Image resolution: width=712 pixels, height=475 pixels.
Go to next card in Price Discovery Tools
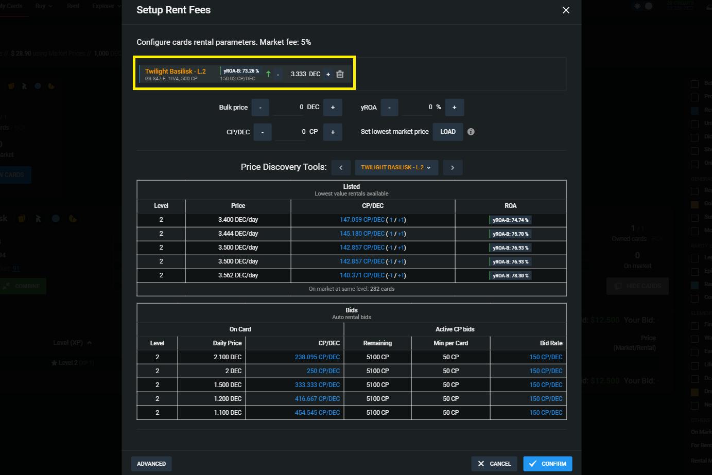(x=453, y=168)
